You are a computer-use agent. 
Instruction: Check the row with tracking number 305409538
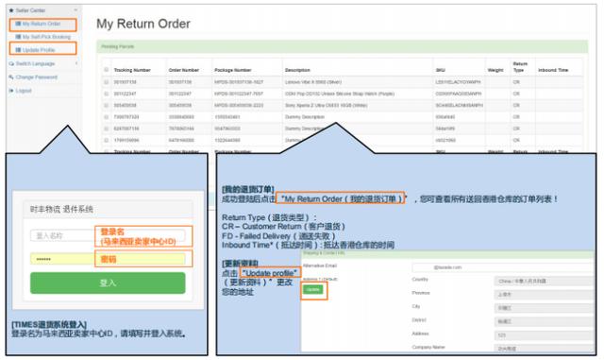point(107,105)
